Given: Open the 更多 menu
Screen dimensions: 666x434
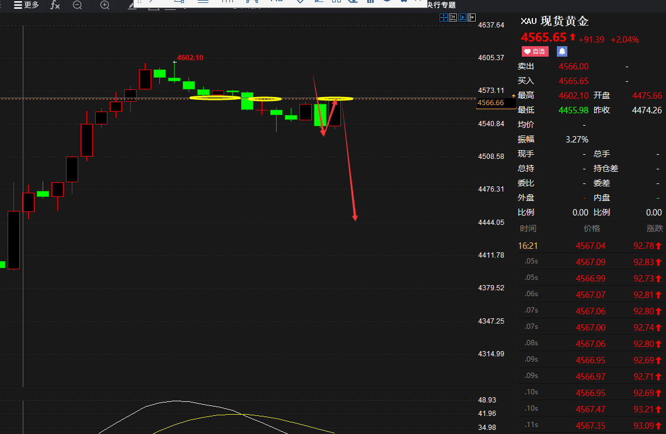Looking at the screenshot, I should coord(26,5).
